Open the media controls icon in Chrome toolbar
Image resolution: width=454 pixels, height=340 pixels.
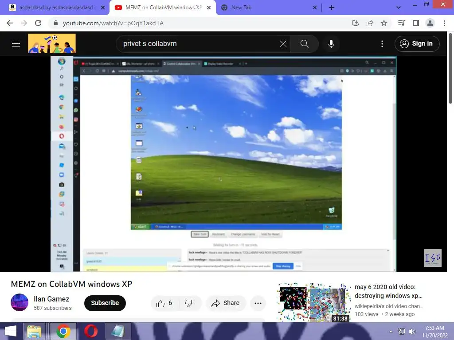click(x=401, y=23)
